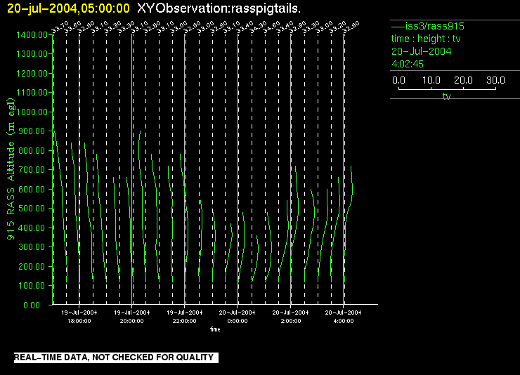Click the 0.0 mark on tv scale
The height and width of the screenshot is (375, 520).
point(398,80)
